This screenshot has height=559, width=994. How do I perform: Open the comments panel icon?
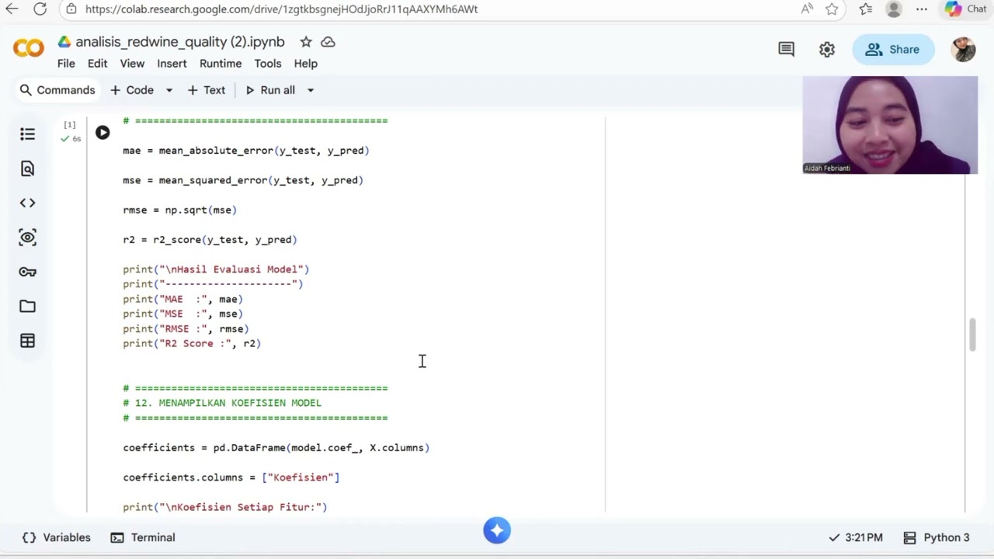point(786,49)
